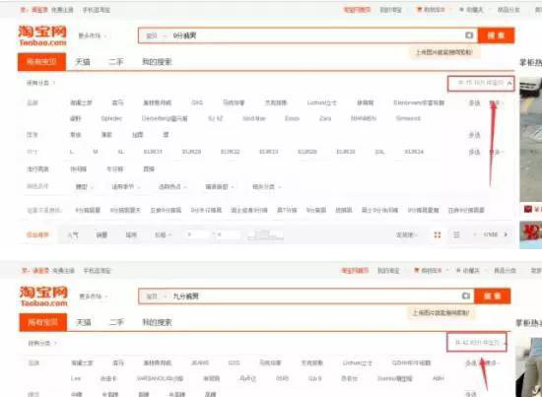Open the 宝贝 category dropdown in 9分裤男 search box
This screenshot has width=542, height=397.
click(x=155, y=35)
